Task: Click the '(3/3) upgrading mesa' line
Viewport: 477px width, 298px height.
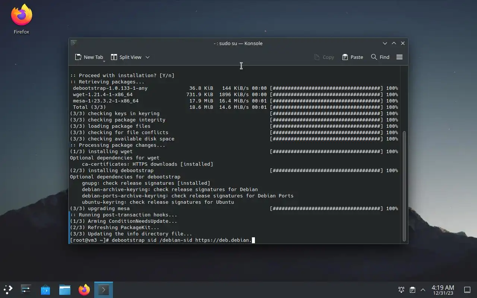Action: [x=234, y=209]
